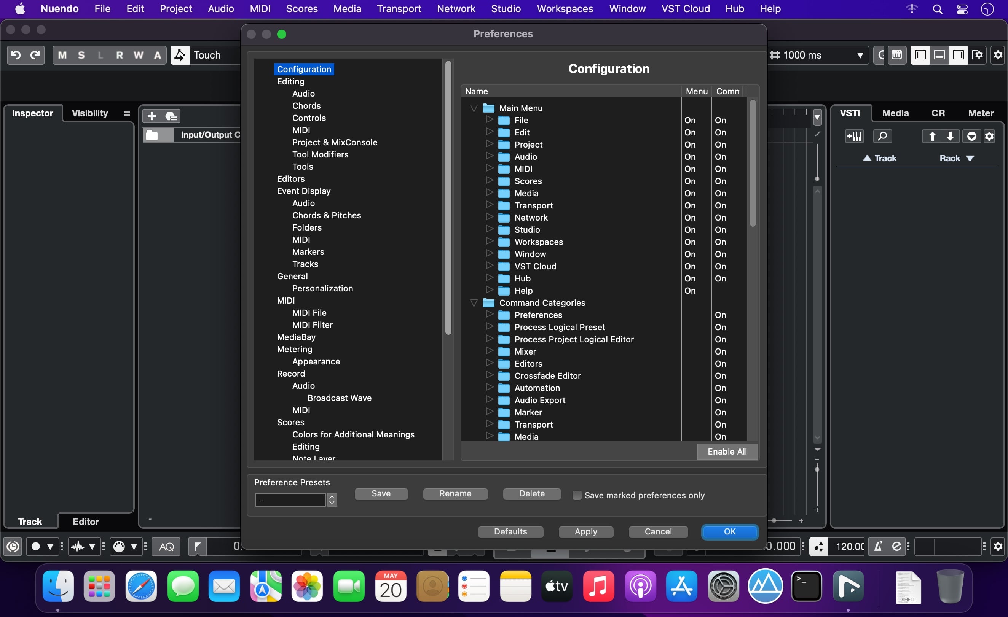This screenshot has width=1008, height=617.
Task: Click the MIDI record mode palette icon
Action: (119, 547)
